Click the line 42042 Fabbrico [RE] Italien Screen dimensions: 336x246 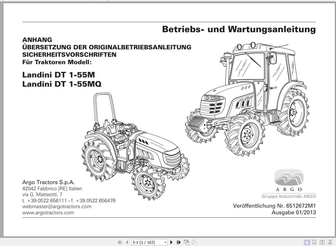[52, 189]
